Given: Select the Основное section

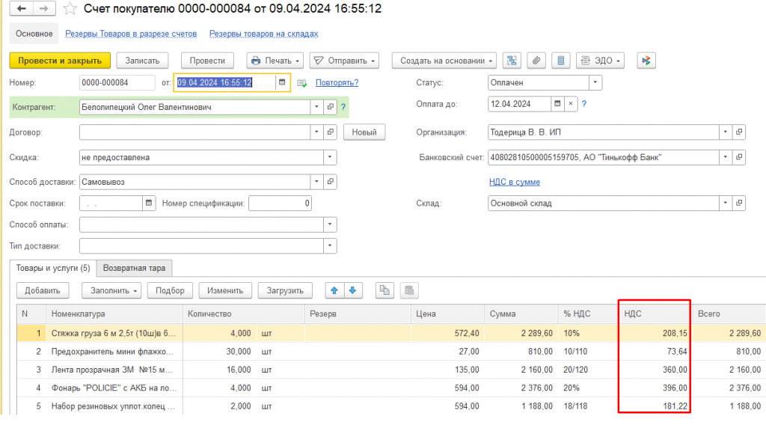Looking at the screenshot, I should (34, 34).
